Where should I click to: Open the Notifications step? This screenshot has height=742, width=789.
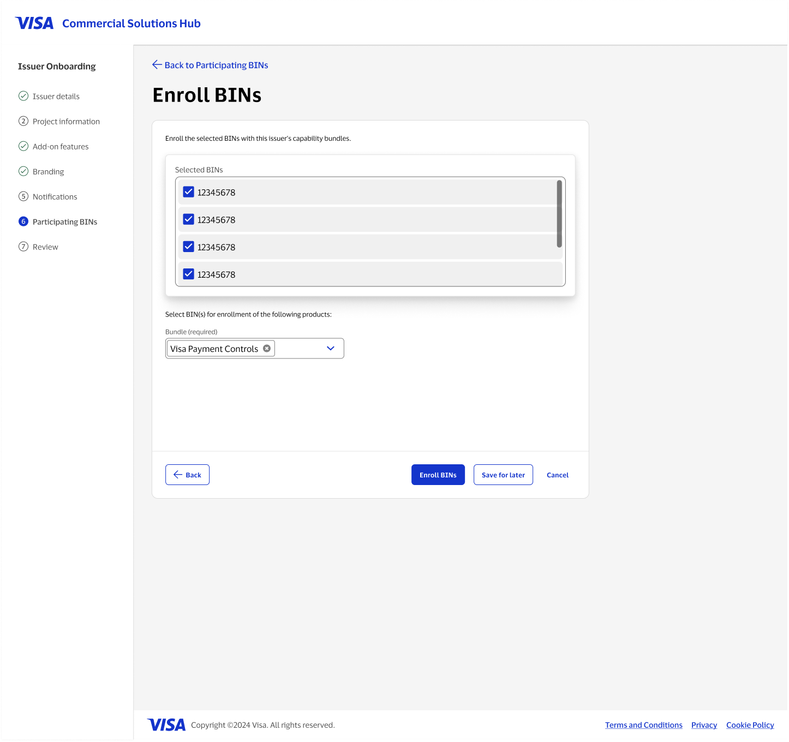pyautogui.click(x=55, y=197)
